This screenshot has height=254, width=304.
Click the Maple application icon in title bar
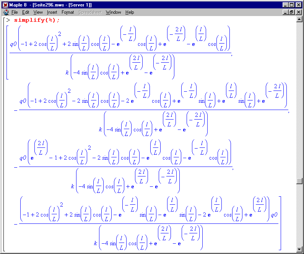5,5
